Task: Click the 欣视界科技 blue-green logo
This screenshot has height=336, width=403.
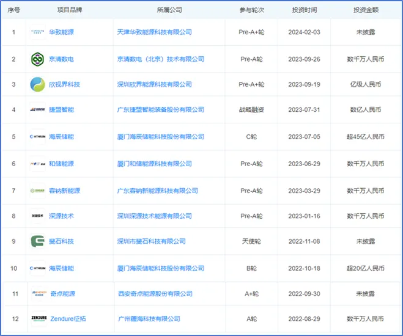Action: click(38, 84)
